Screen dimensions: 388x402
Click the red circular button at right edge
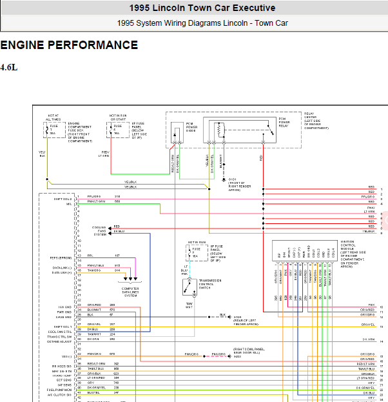[x=385, y=220]
